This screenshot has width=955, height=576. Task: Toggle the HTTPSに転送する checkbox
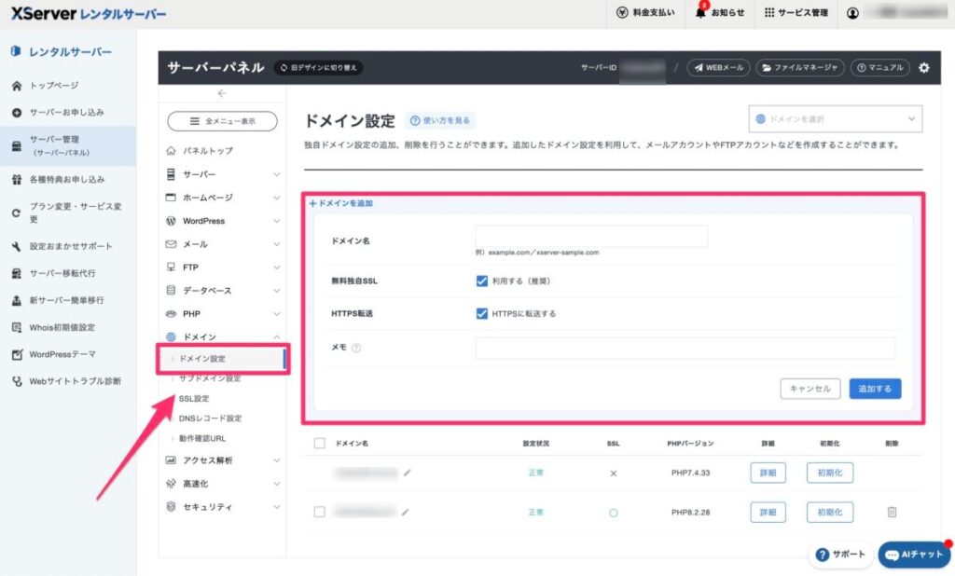[482, 313]
